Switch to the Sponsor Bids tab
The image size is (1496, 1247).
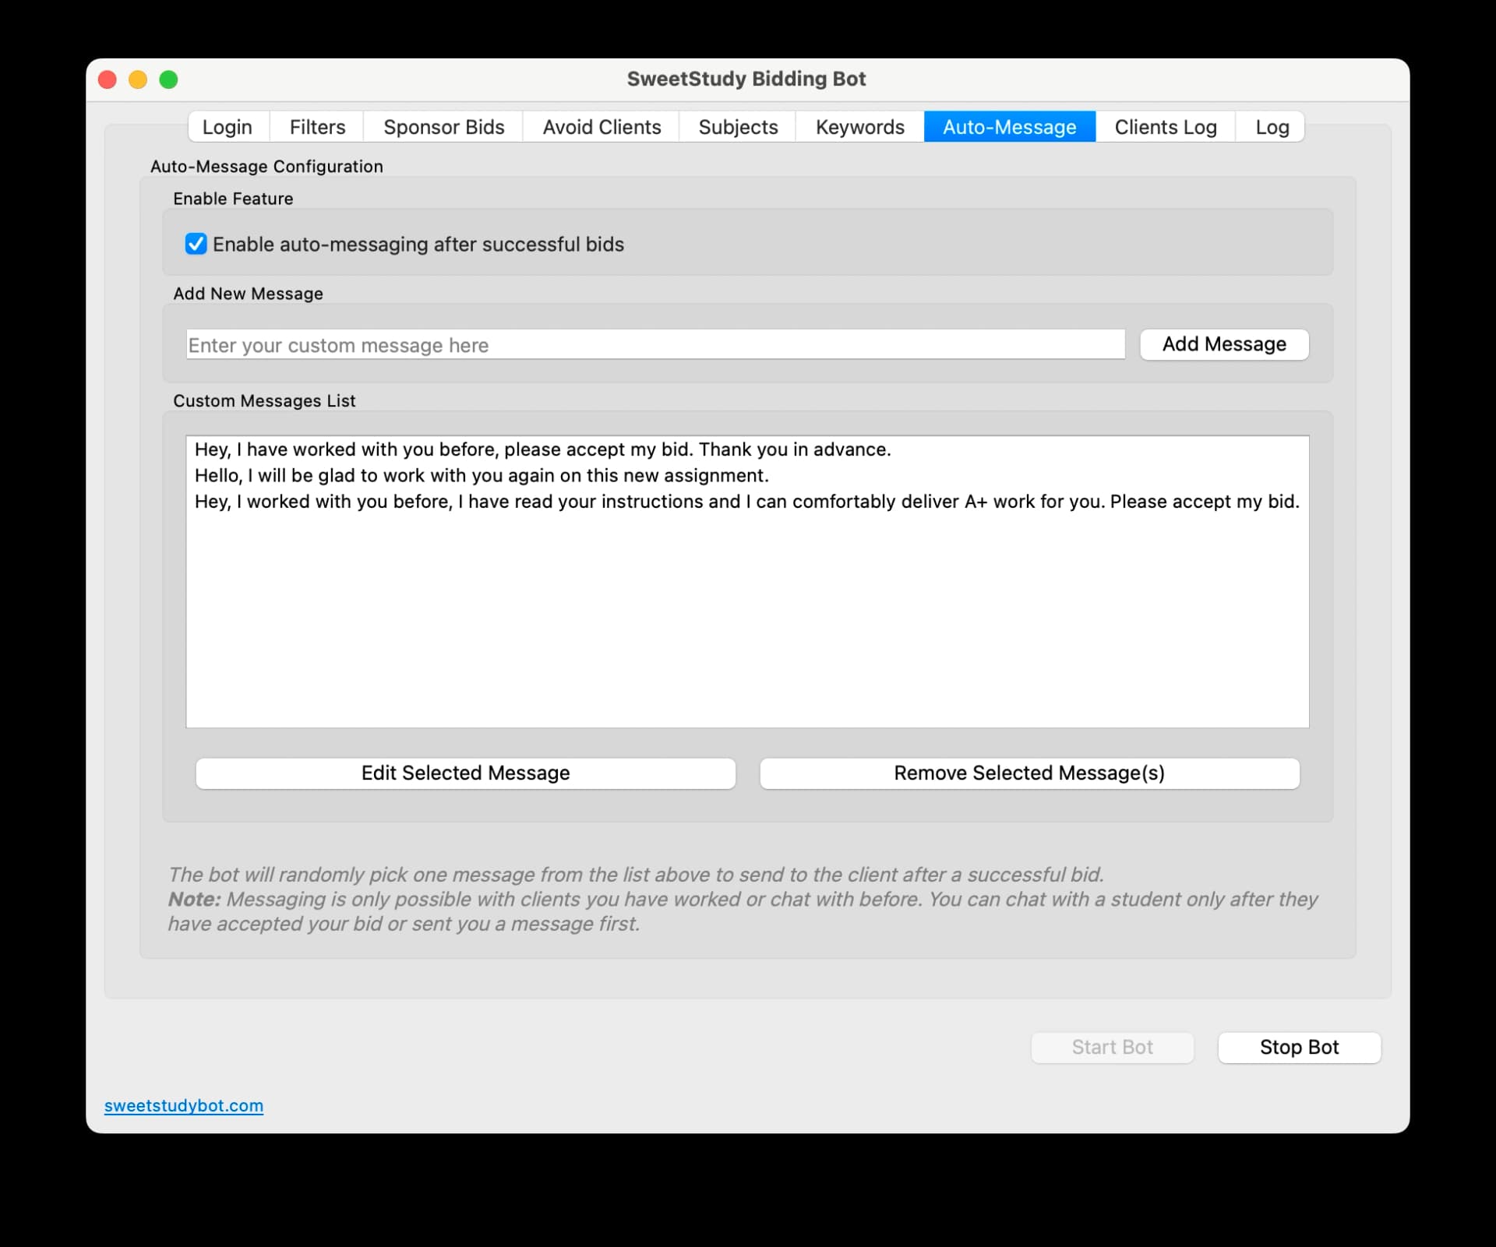click(443, 126)
